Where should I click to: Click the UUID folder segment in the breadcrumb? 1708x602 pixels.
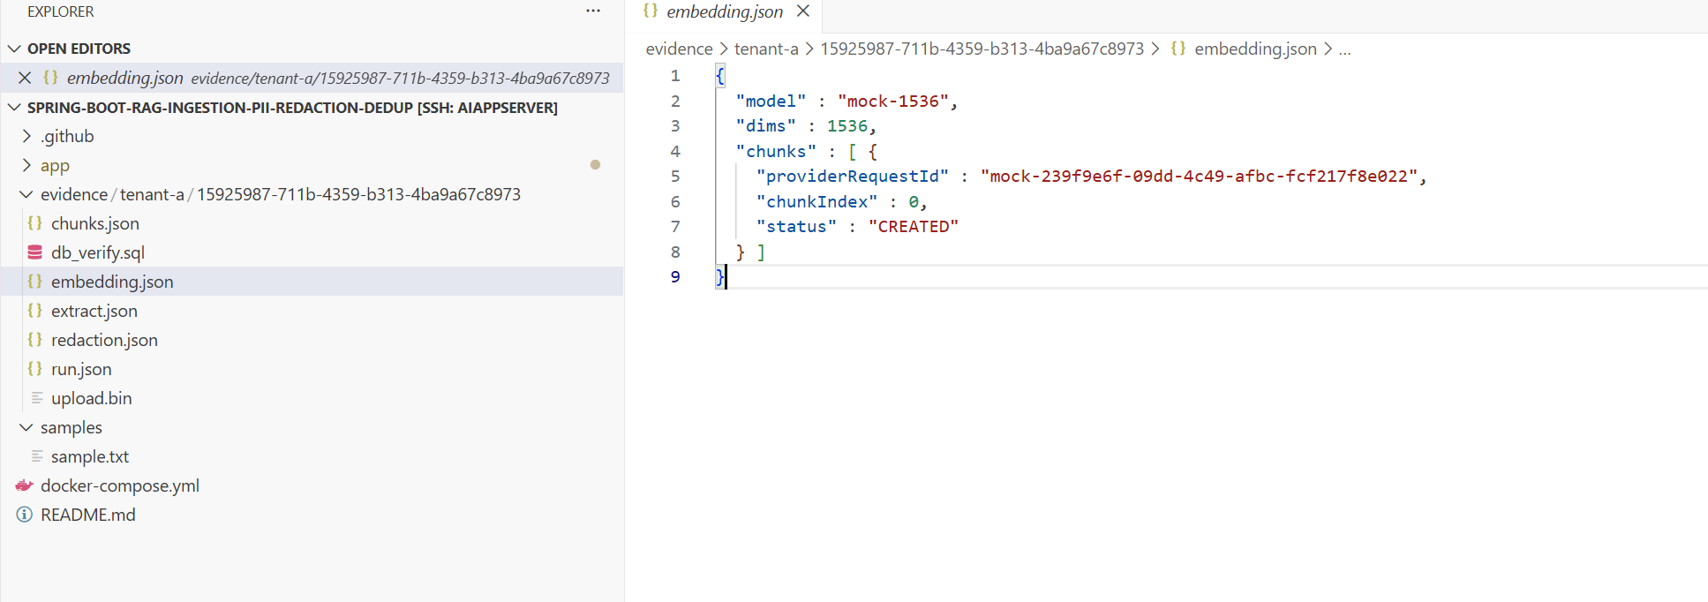click(982, 49)
